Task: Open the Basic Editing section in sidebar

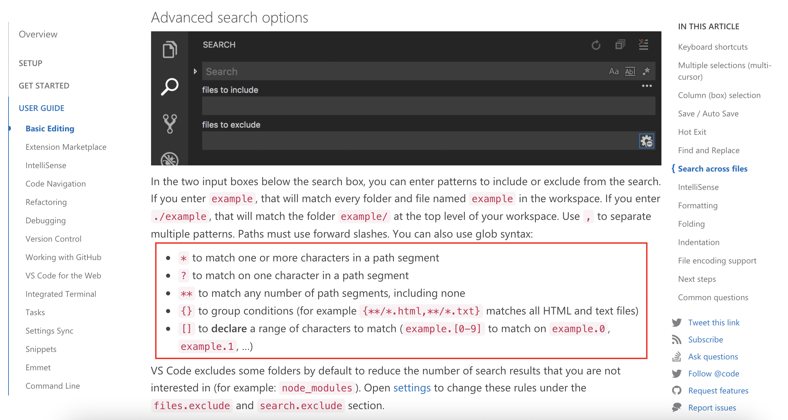Action: [x=51, y=129]
